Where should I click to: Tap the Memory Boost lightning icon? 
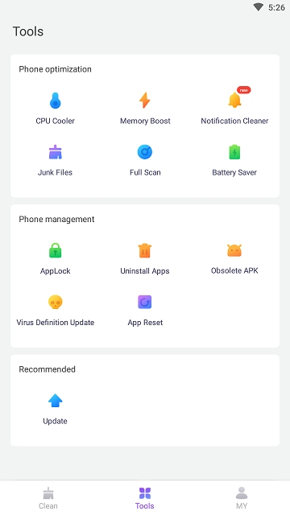coord(145,101)
